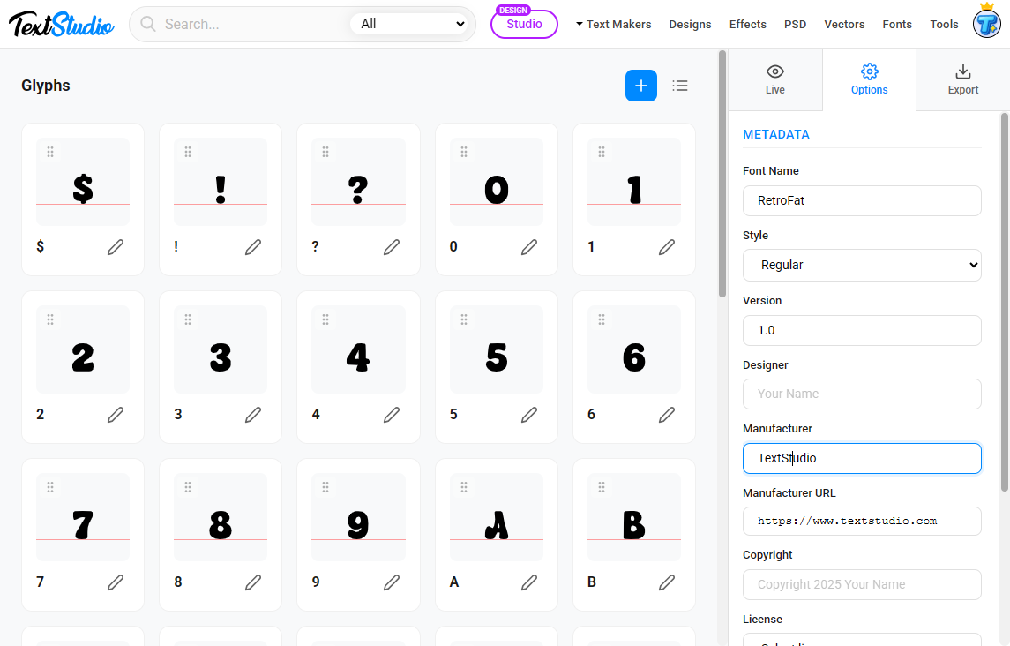This screenshot has height=646, width=1010.
Task: Click the pencil icon for glyph 9
Action: [391, 582]
